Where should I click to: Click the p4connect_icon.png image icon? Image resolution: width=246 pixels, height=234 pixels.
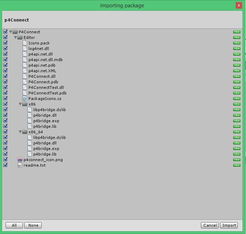tap(20, 160)
